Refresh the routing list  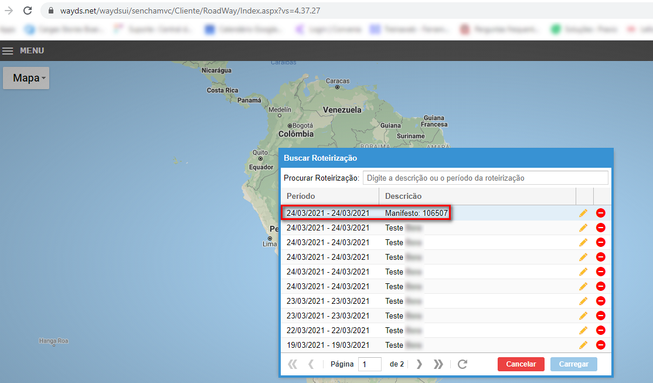coord(462,364)
